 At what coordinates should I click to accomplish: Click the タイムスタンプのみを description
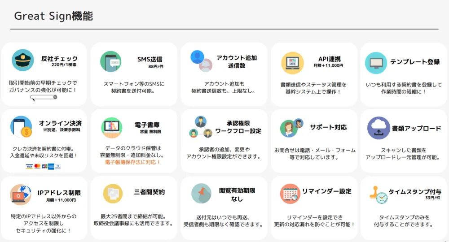404,217
